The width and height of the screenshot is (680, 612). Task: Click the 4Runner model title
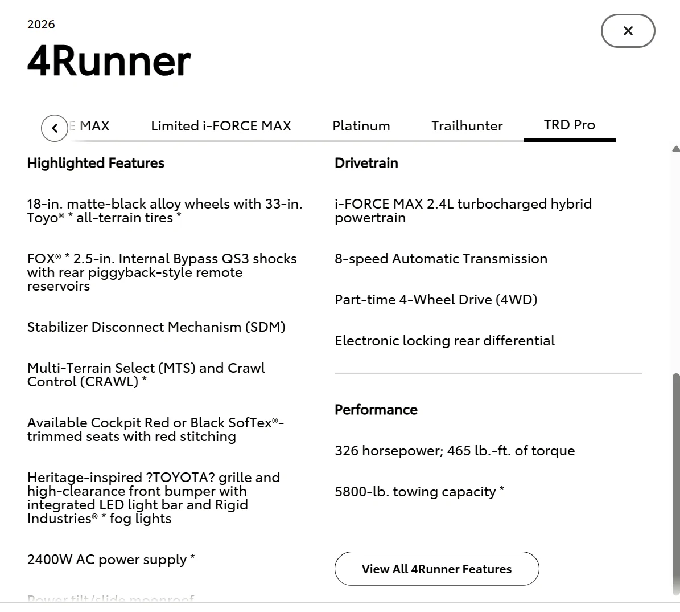(x=109, y=60)
